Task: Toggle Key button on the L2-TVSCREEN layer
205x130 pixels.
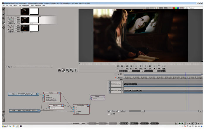Action: pos(18,23)
